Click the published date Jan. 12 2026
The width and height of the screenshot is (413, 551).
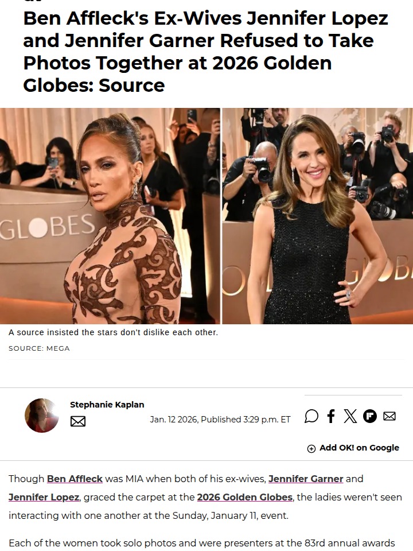[174, 419]
